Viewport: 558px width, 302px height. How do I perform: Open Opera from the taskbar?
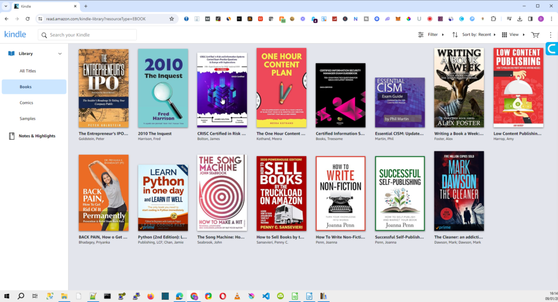coord(223,296)
